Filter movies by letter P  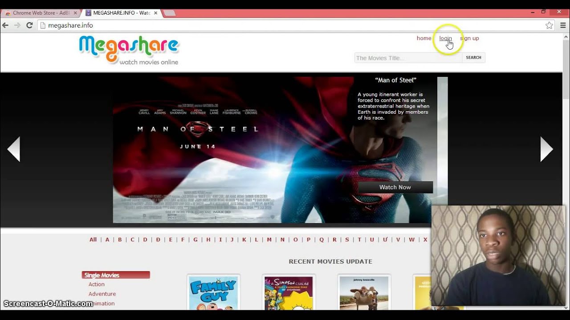(x=309, y=240)
